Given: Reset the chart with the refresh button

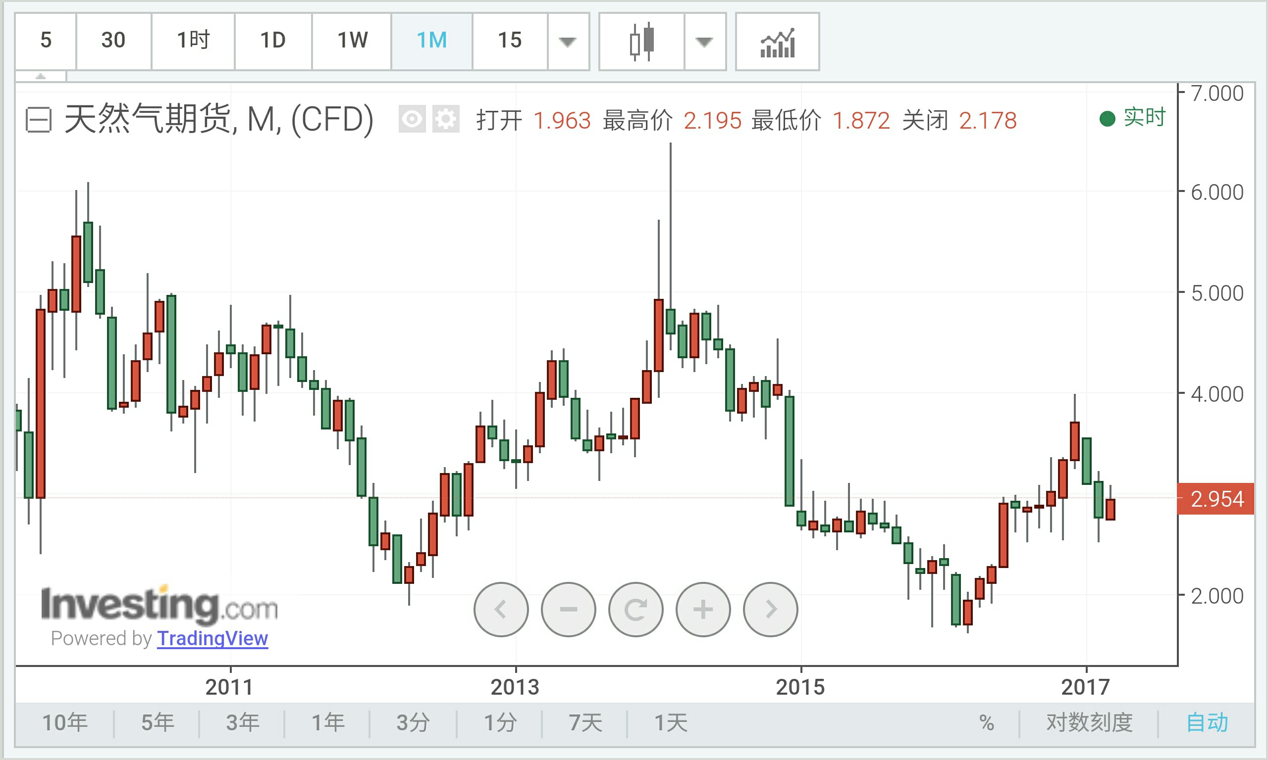Looking at the screenshot, I should click(635, 610).
